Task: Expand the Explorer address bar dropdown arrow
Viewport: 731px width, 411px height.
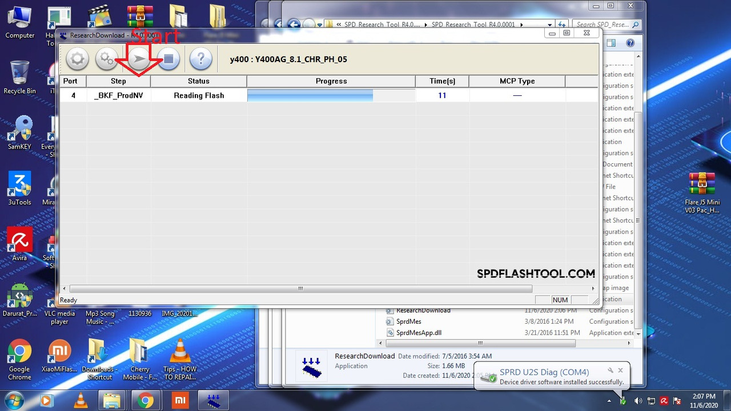Action: (550, 25)
